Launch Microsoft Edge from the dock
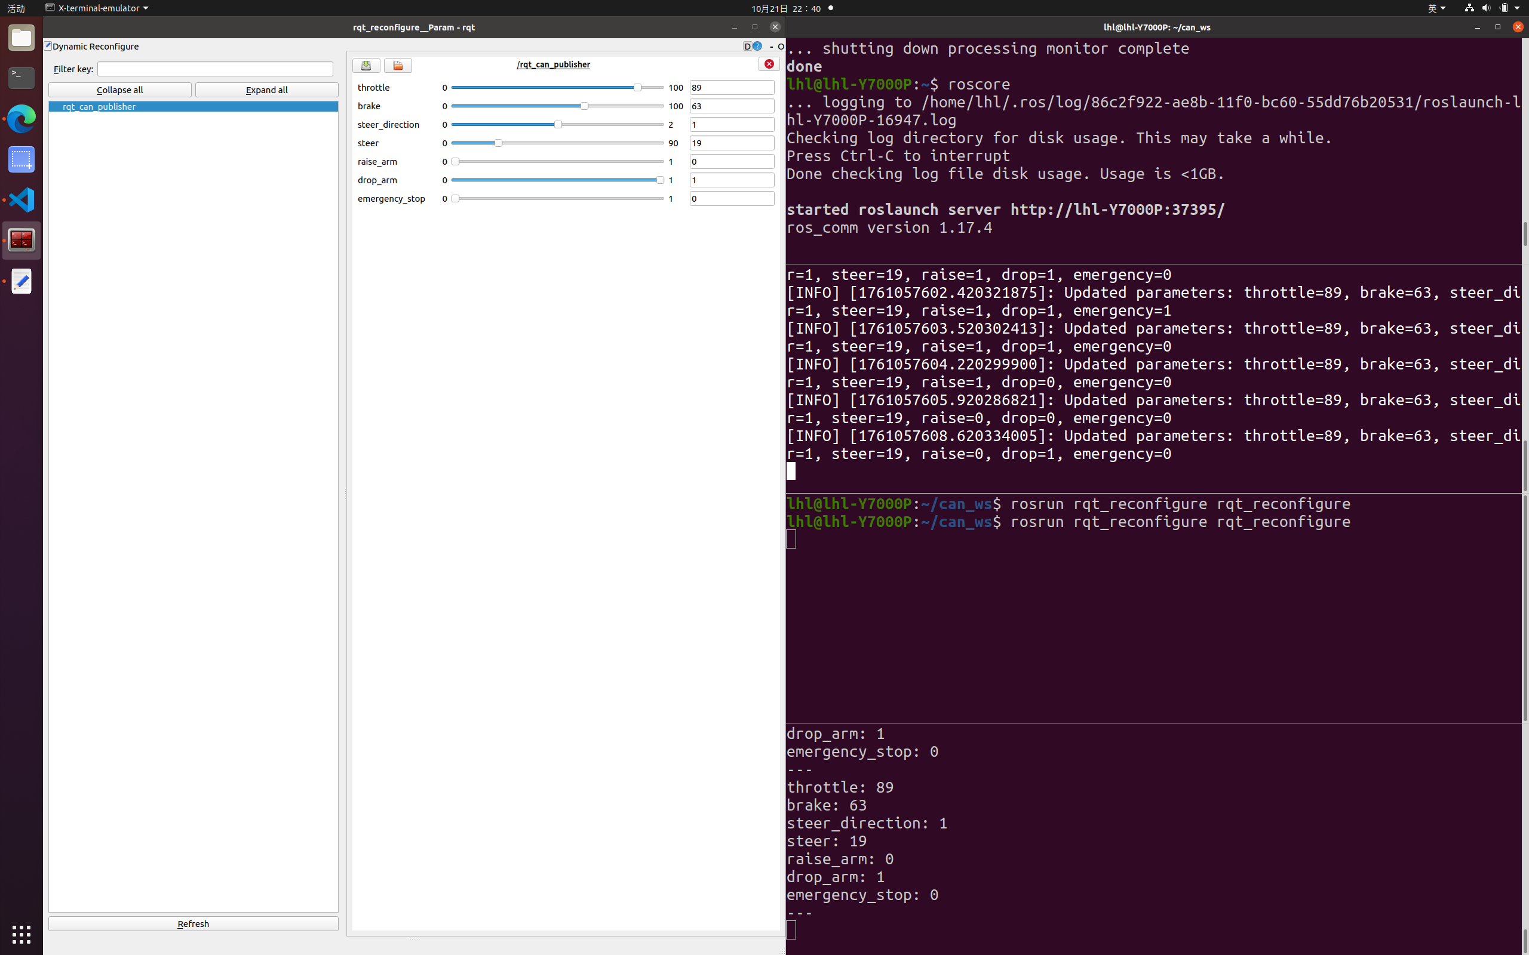Screen dimensions: 1529x955 22,119
